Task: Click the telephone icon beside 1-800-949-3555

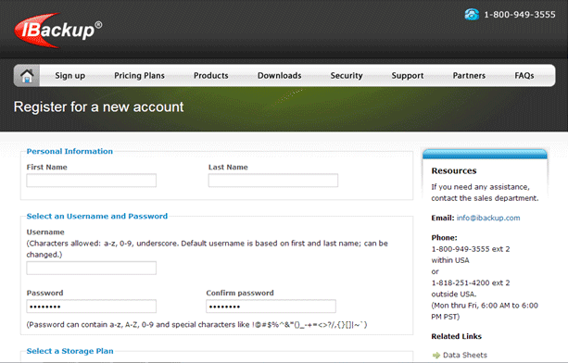Action: [x=472, y=15]
